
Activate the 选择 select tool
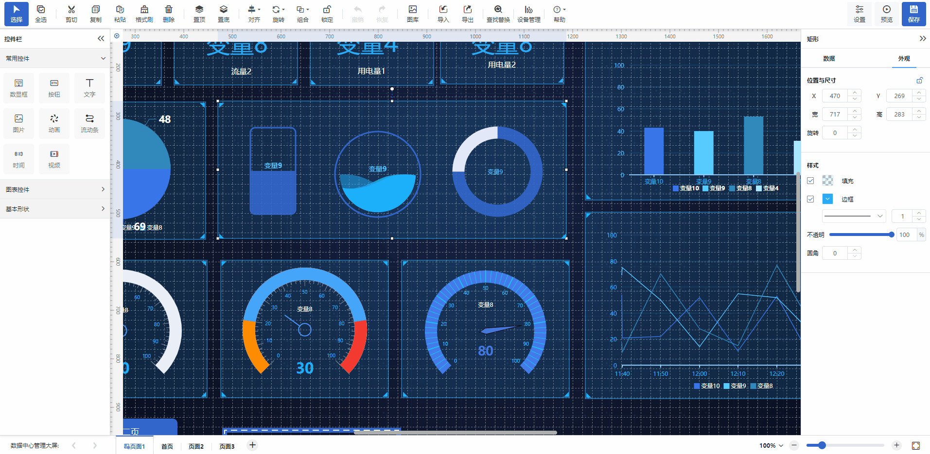(17, 14)
